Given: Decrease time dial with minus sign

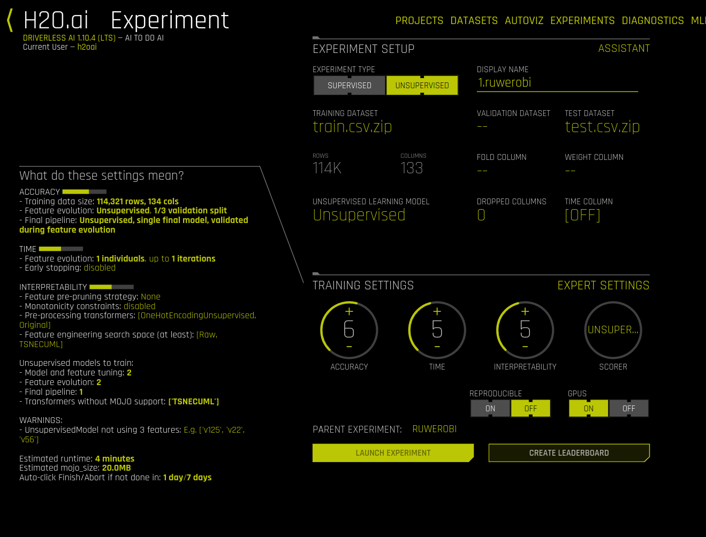Looking at the screenshot, I should click(x=437, y=347).
